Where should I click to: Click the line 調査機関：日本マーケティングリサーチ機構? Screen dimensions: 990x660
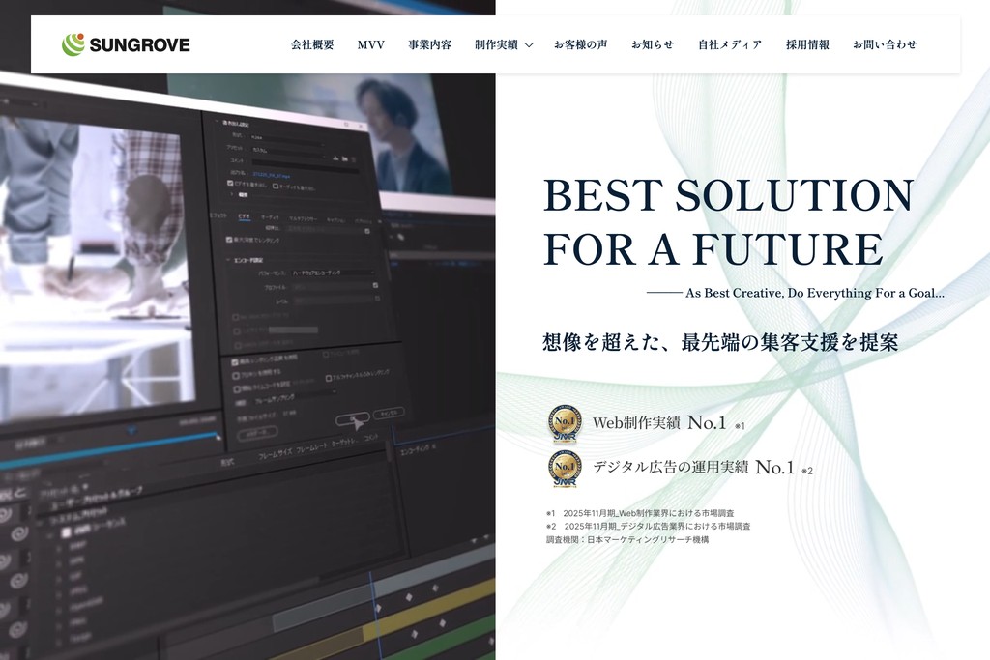click(x=627, y=539)
